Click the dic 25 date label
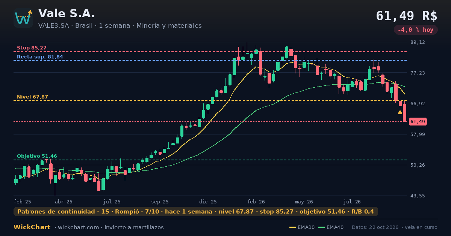This screenshot has height=236, width=451. coord(208,202)
